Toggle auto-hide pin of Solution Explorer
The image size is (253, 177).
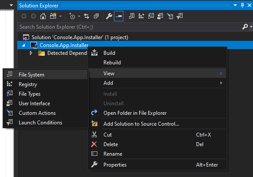point(242,5)
